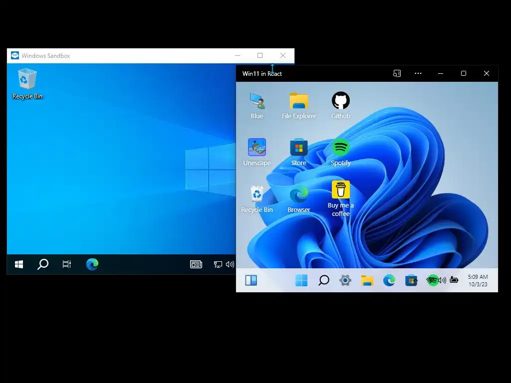511x383 pixels.
Task: Click Start button in Windows Sandbox taskbar
Action: (x=19, y=264)
